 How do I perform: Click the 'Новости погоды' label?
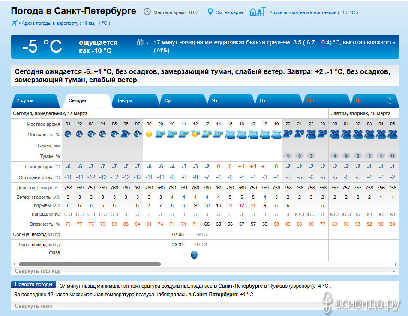pyautogui.click(x=33, y=284)
